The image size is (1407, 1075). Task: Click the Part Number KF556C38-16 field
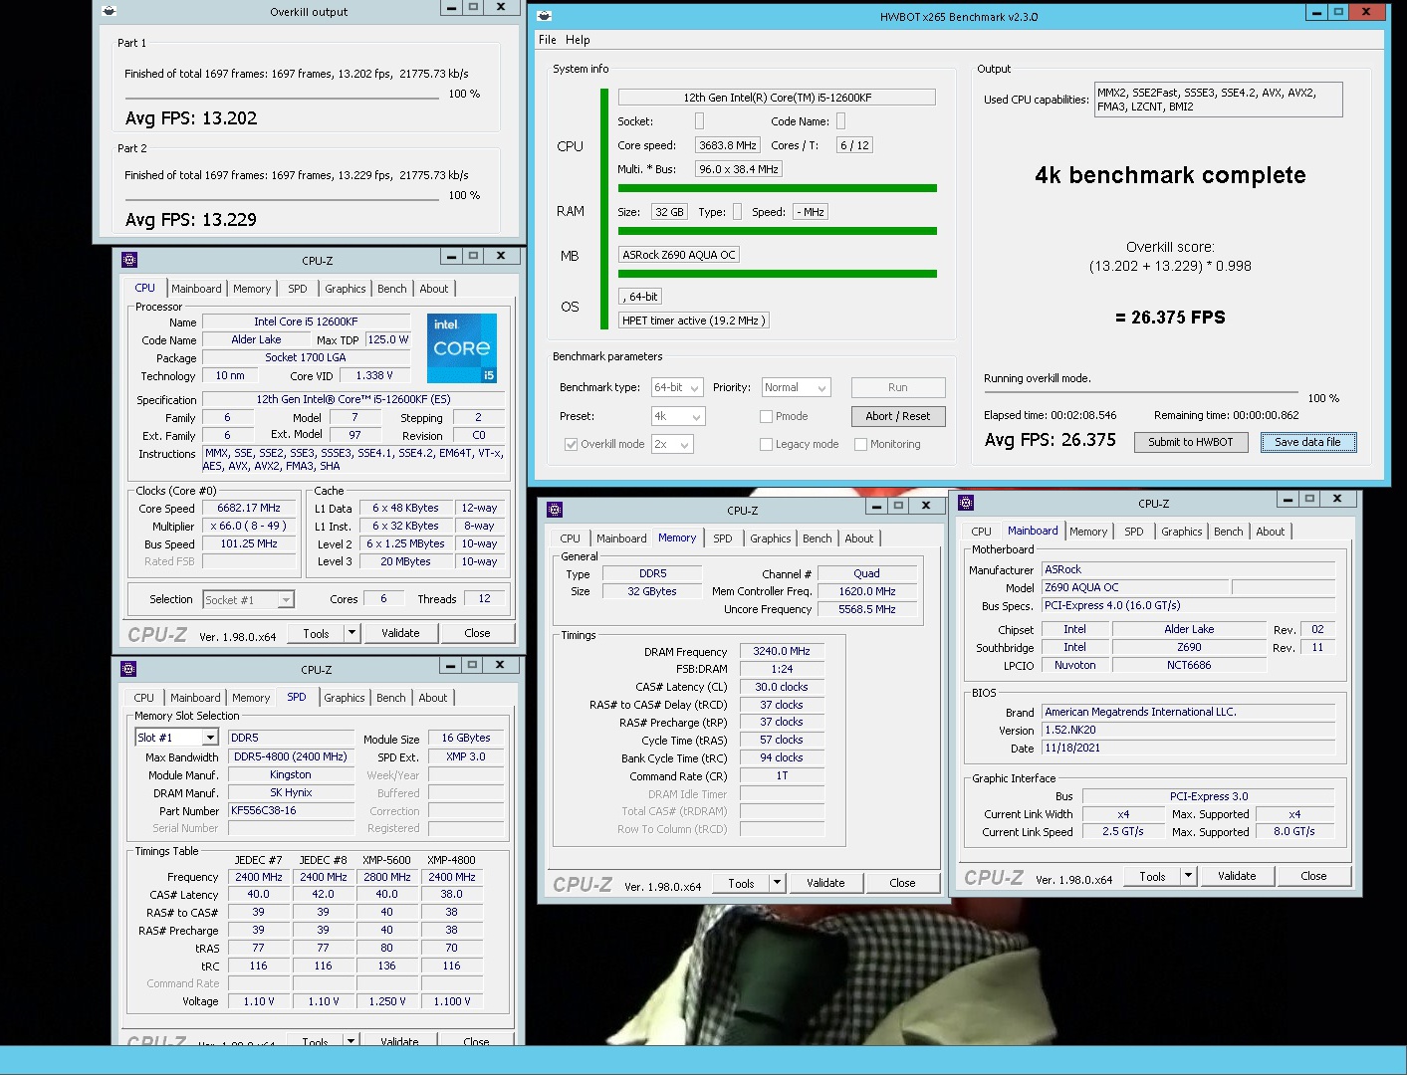(292, 811)
